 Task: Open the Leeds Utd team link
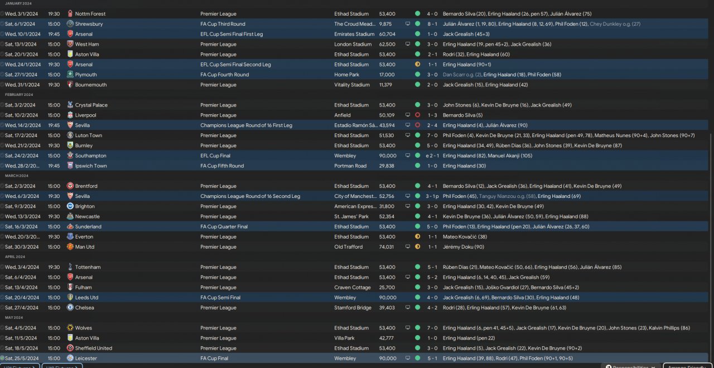point(86,298)
